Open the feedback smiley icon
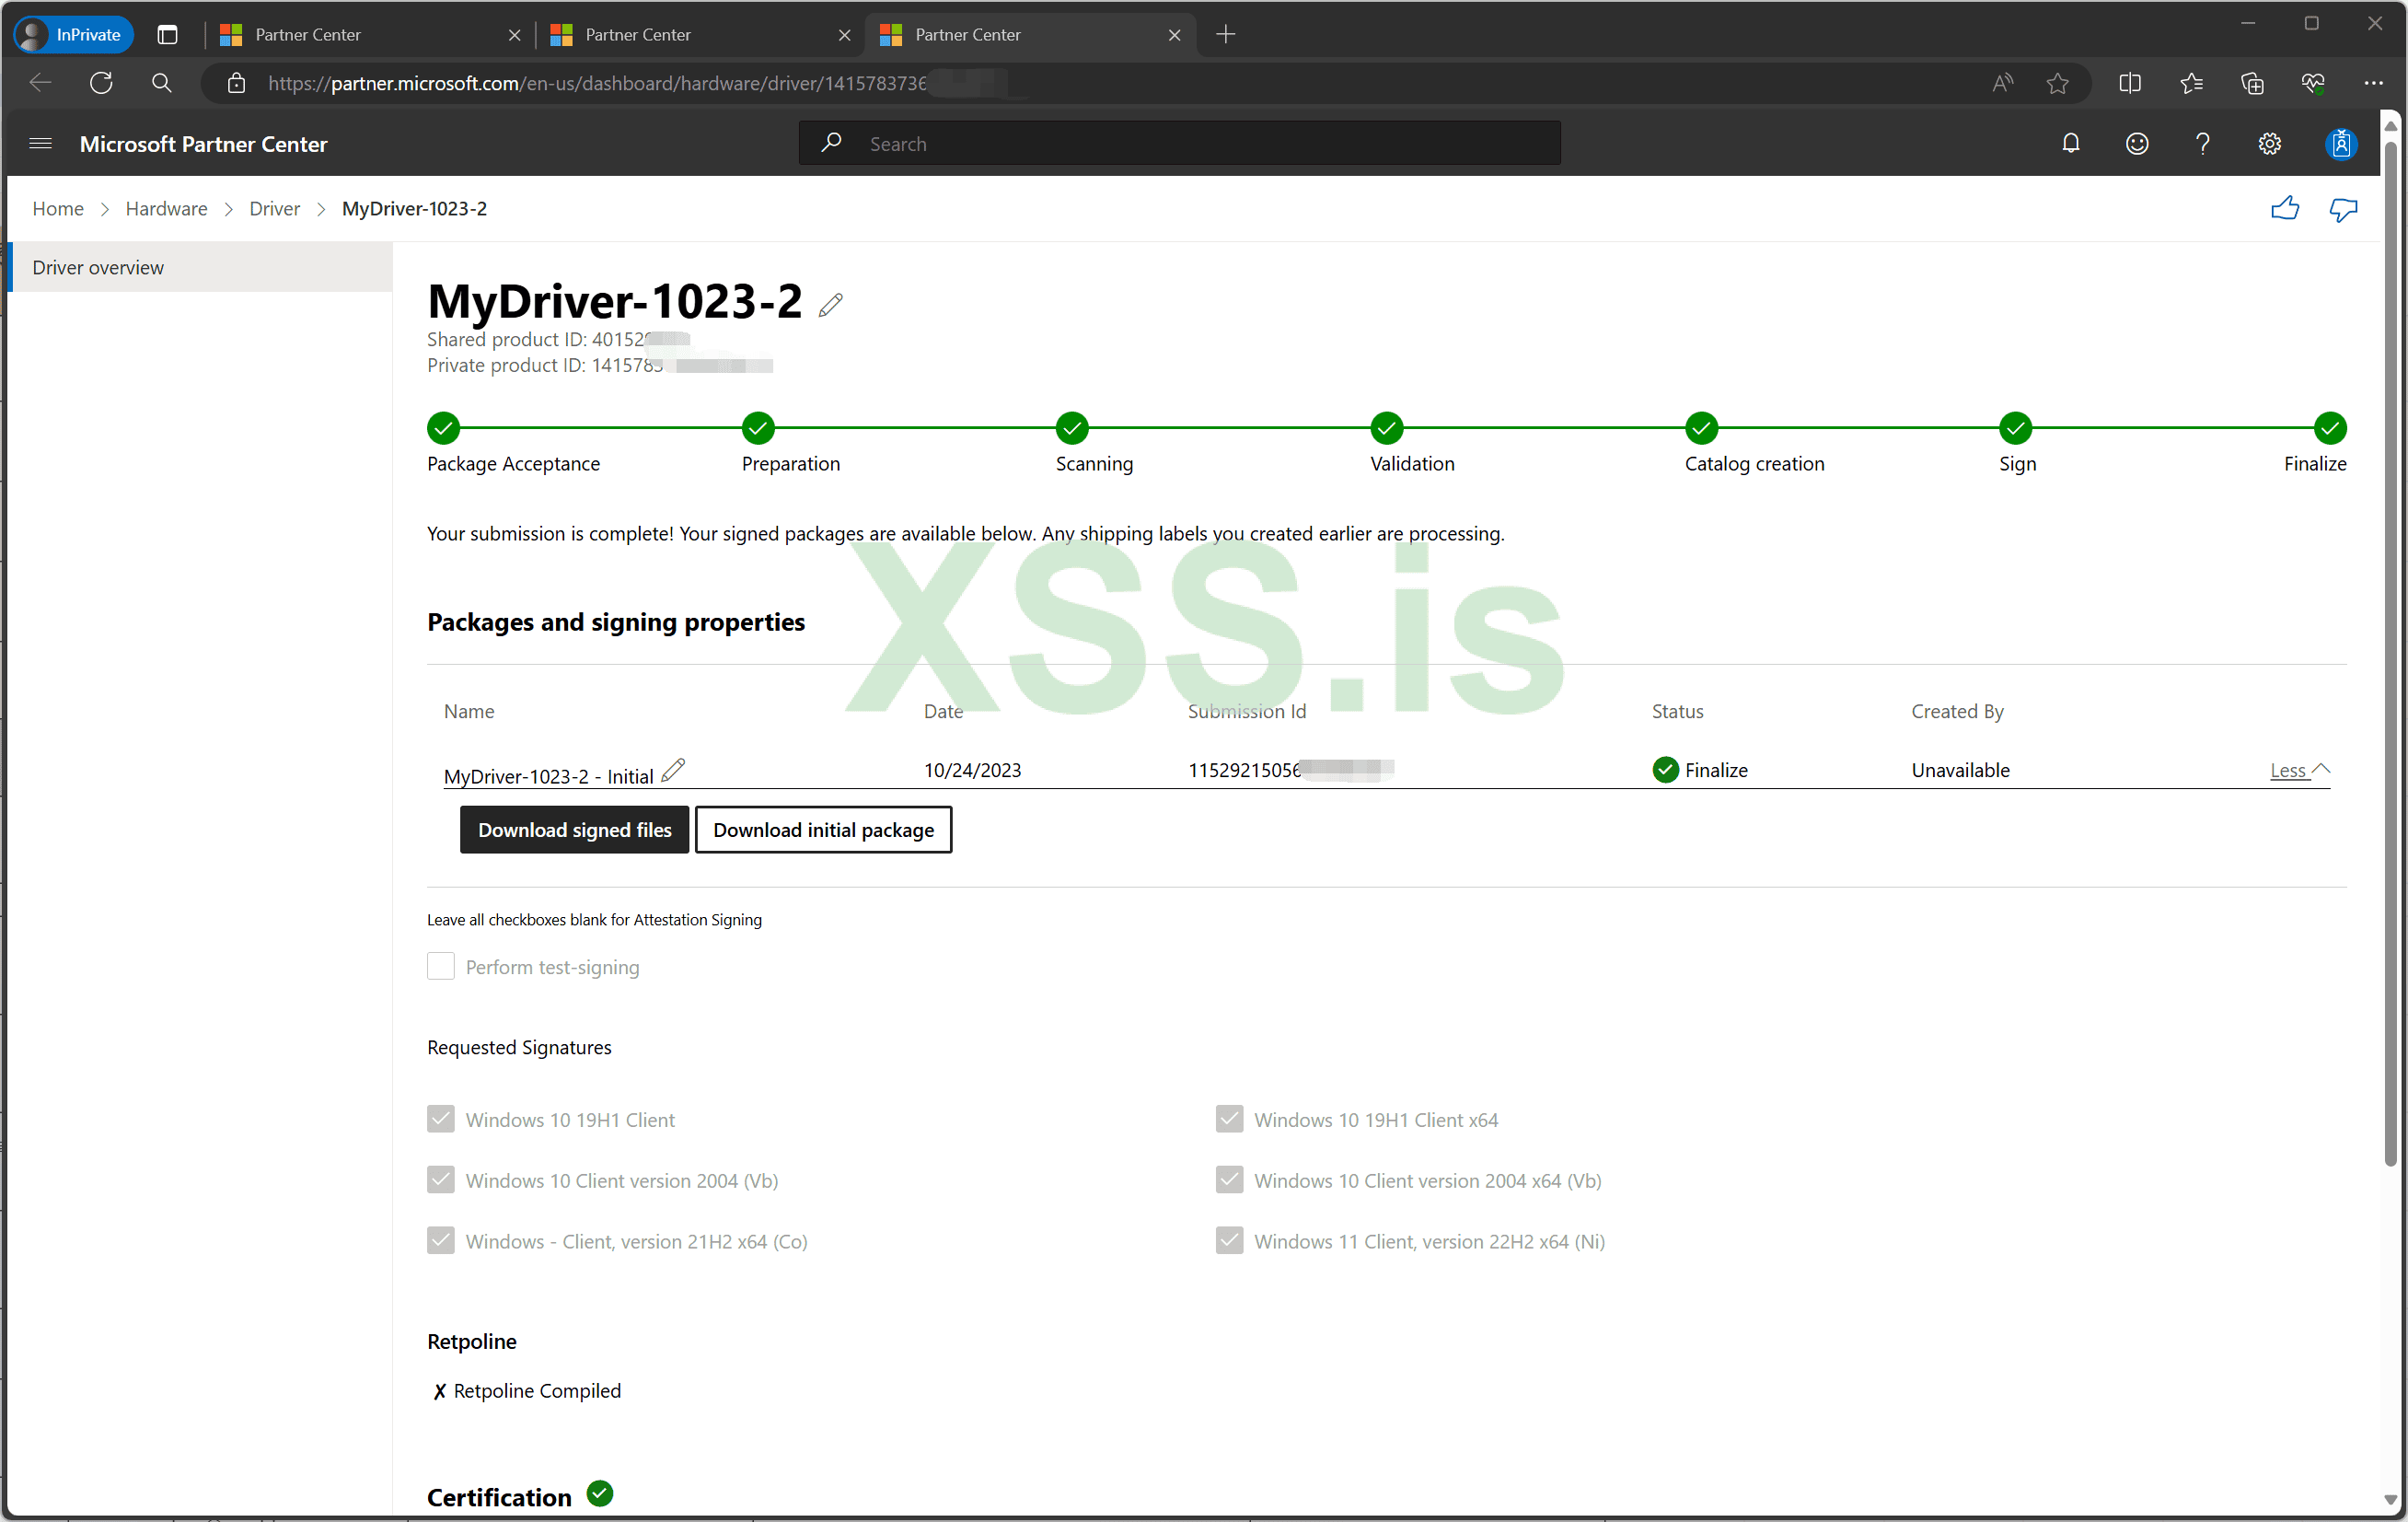 [x=2136, y=144]
